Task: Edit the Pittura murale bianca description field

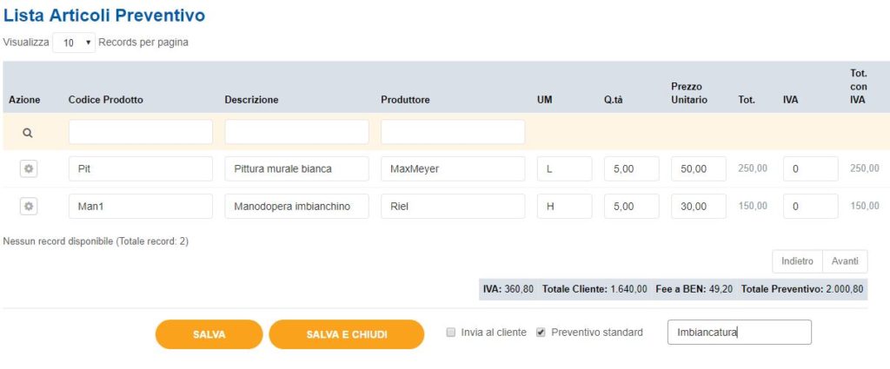Action: [296, 168]
